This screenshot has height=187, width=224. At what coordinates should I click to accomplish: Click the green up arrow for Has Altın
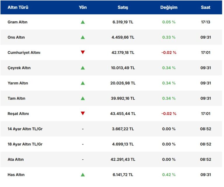83,175
